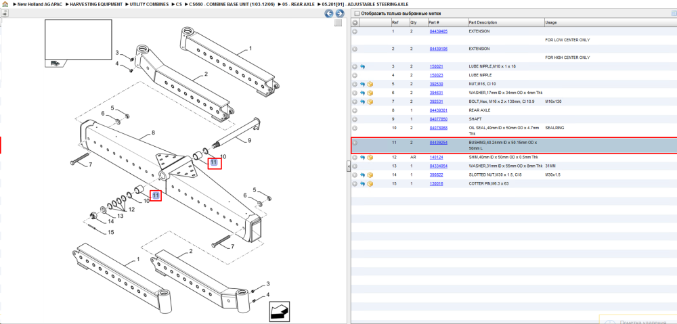677x324 pixels.
Task: Add part 84439106 with its plus icon
Action: (x=355, y=49)
